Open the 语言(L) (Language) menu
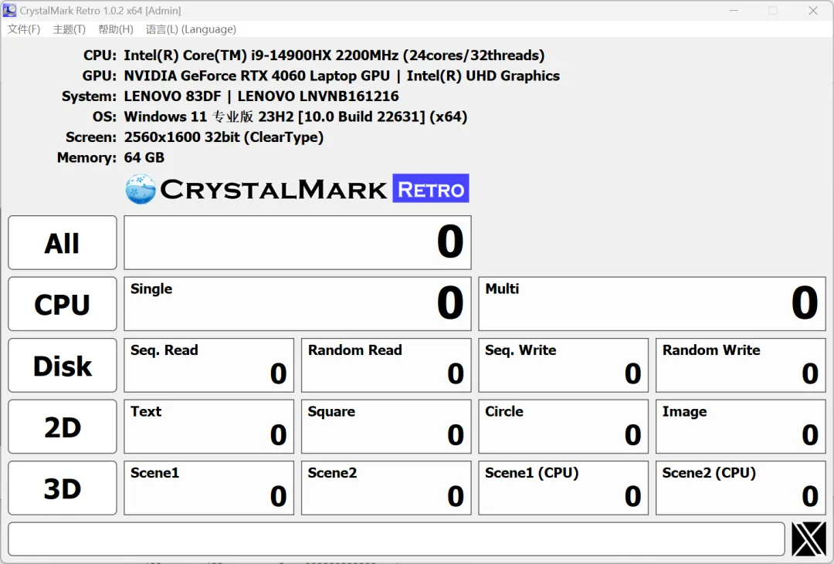This screenshot has width=834, height=564. pos(191,29)
